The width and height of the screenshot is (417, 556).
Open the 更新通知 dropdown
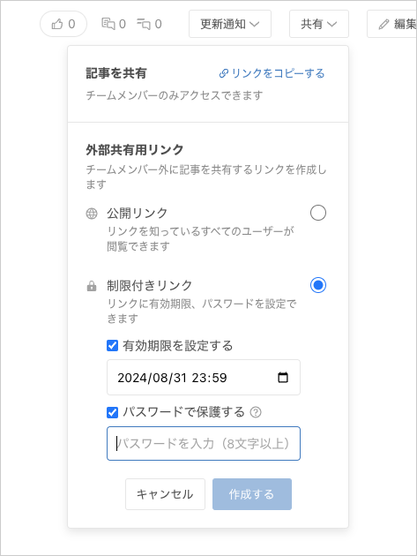(x=230, y=24)
